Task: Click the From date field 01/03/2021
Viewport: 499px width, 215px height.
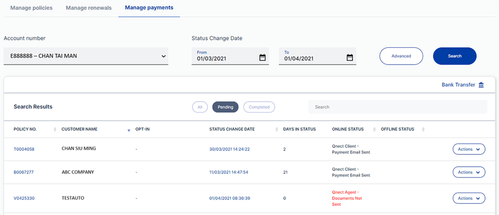Action: coord(230,56)
